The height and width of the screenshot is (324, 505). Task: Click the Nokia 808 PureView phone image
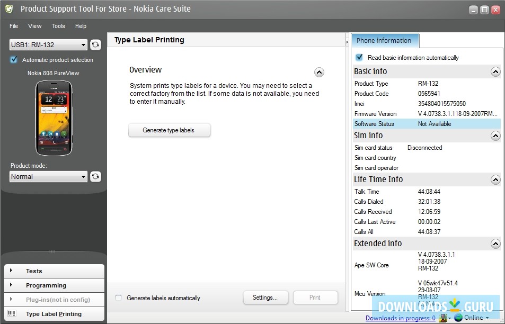pyautogui.click(x=54, y=118)
